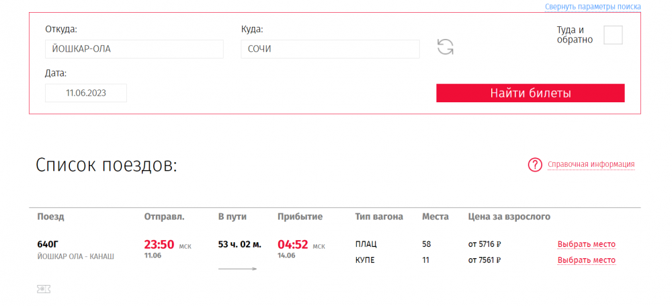The width and height of the screenshot is (672, 306).
Task: Collapse search via 'Свернуть параметры поиска'
Action: (592, 6)
